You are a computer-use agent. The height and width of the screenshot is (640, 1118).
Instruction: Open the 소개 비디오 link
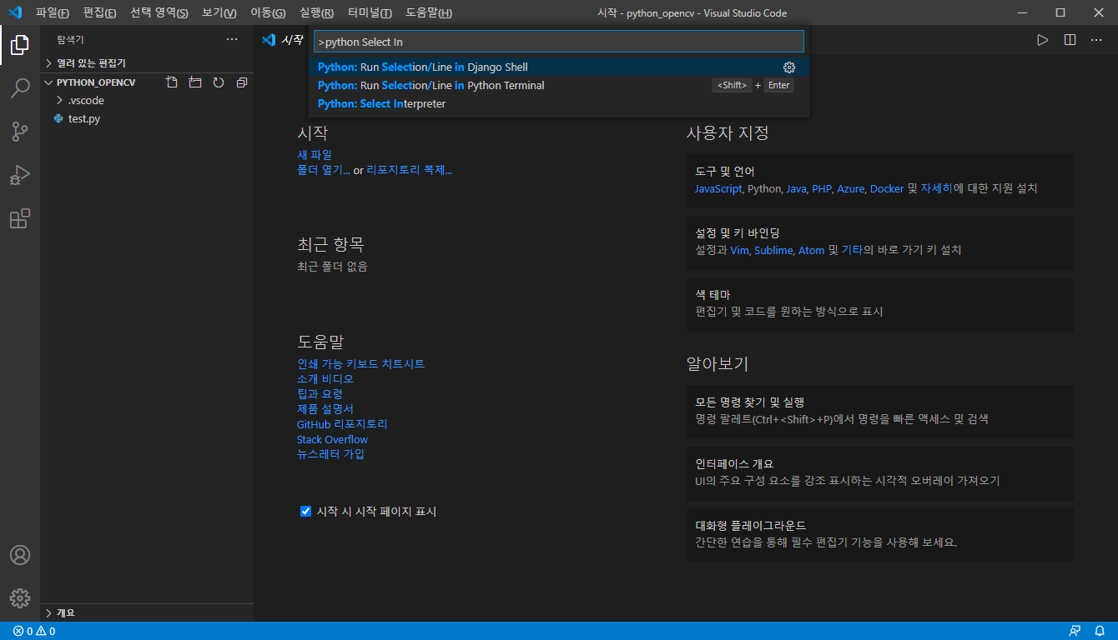click(x=325, y=379)
